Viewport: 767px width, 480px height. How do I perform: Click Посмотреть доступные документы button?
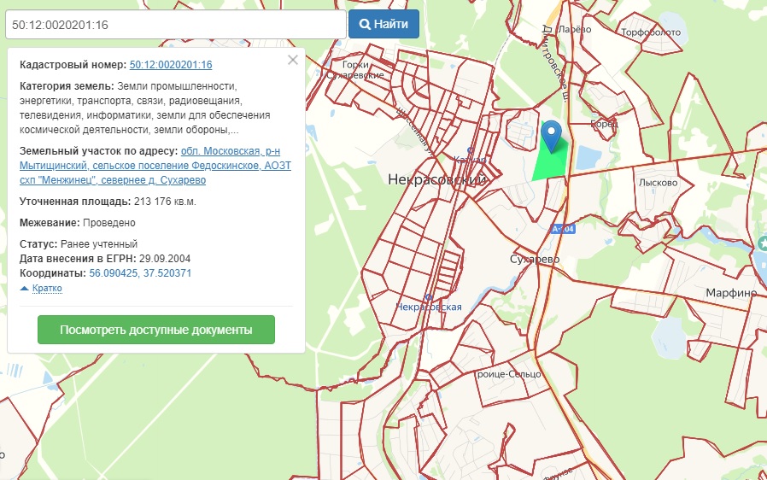click(156, 330)
